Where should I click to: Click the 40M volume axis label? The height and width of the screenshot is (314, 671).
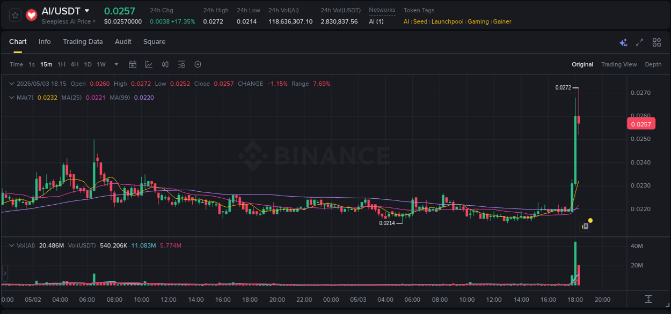click(637, 246)
